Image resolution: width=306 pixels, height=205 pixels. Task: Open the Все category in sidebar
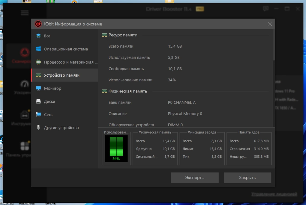tap(64, 36)
